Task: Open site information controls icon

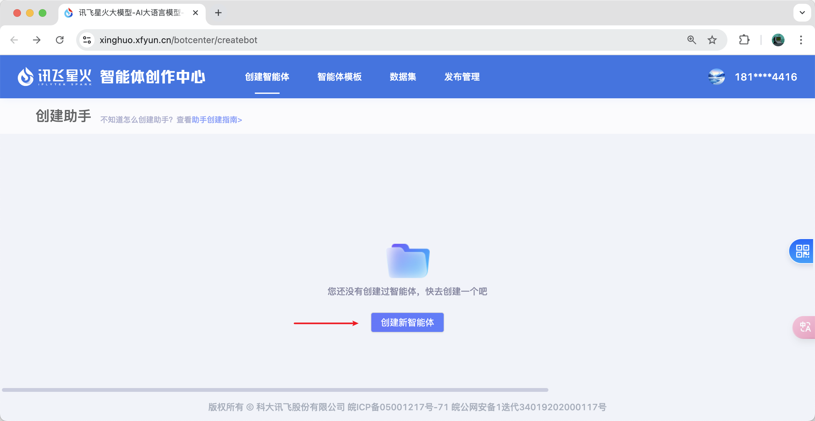Action: [x=87, y=40]
